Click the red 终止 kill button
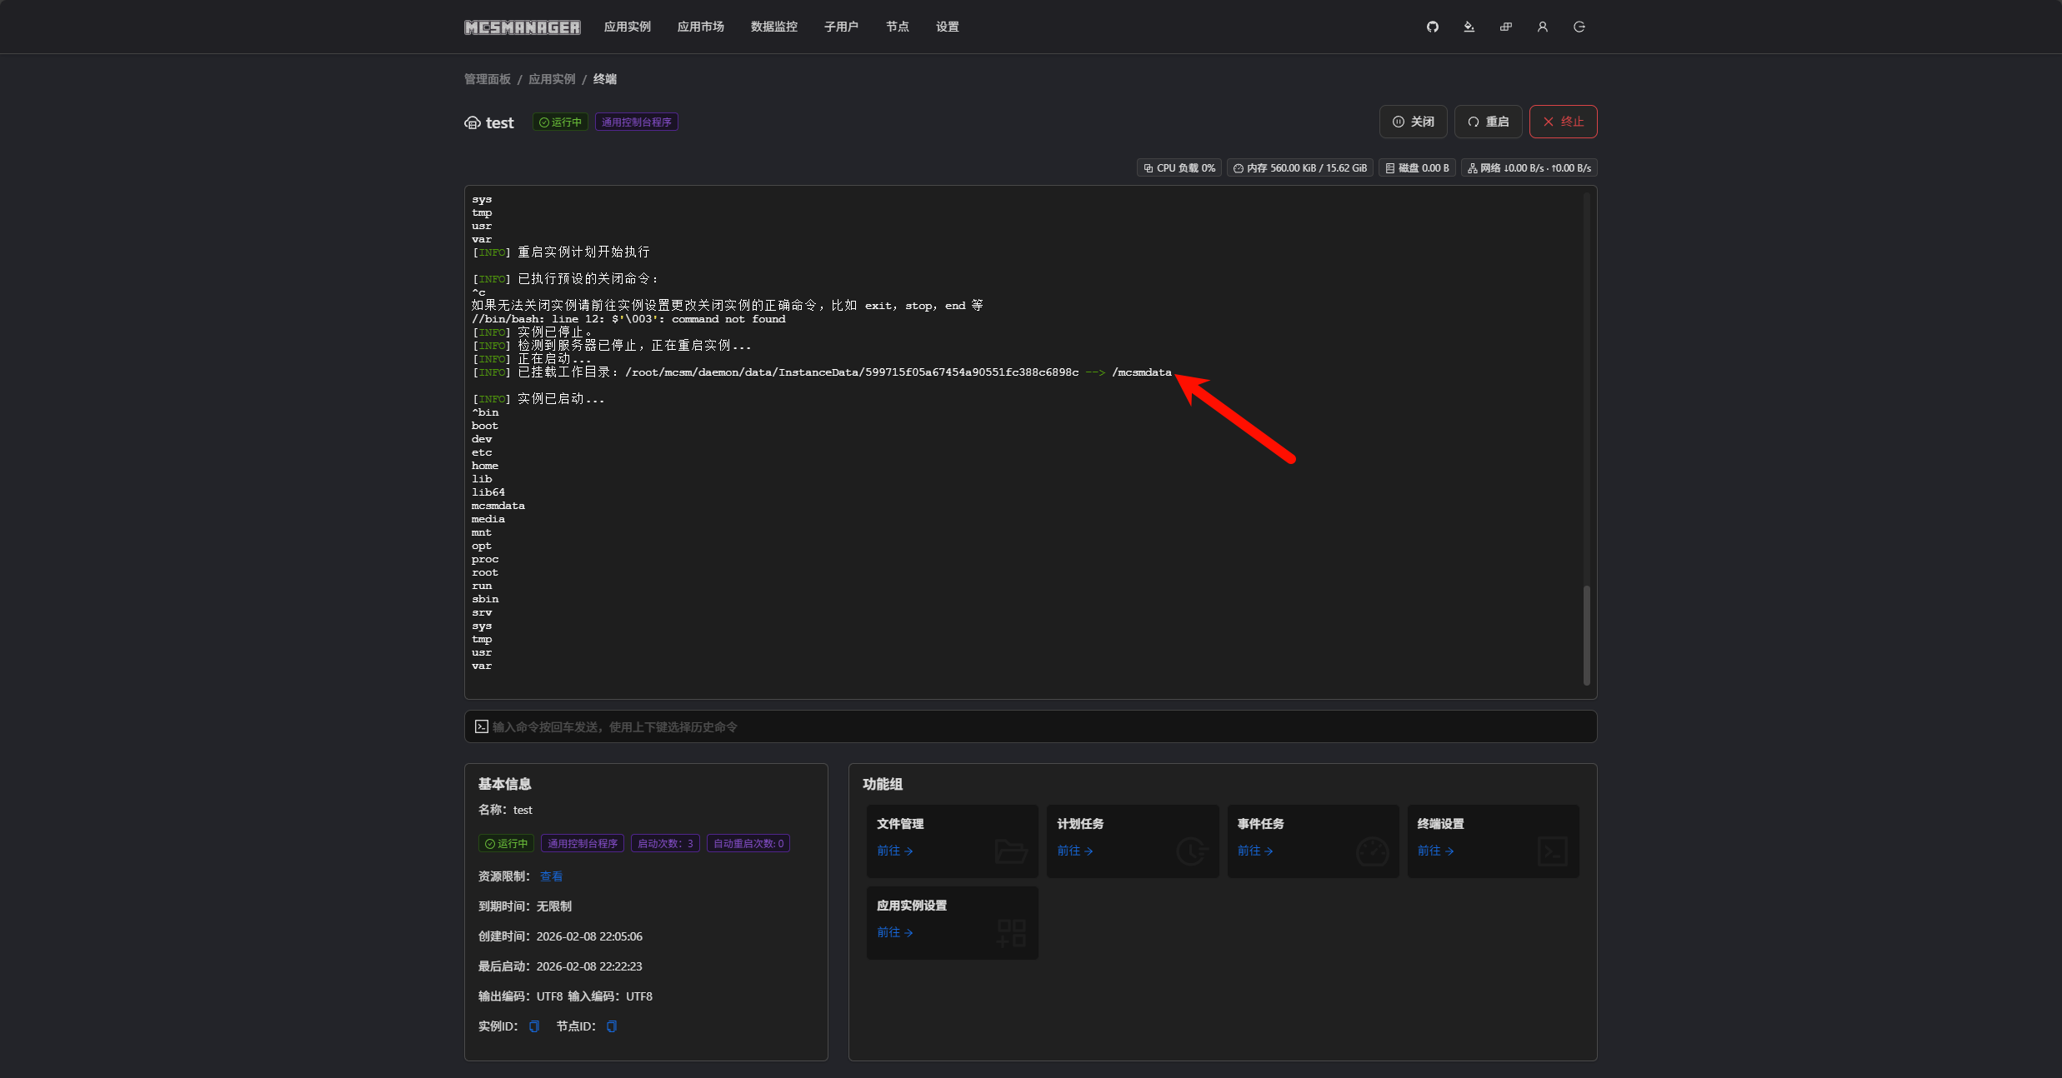2062x1078 pixels. click(x=1563, y=122)
